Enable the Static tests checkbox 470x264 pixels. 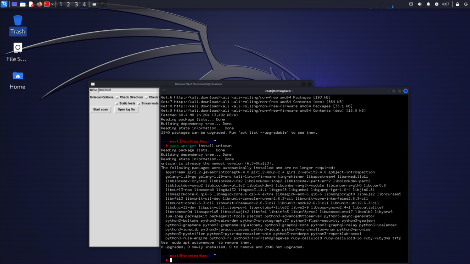pyautogui.click(x=117, y=103)
